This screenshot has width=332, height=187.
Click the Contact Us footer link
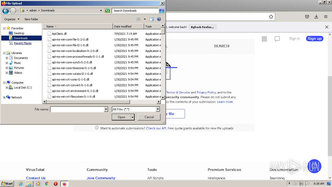[x=36, y=178]
